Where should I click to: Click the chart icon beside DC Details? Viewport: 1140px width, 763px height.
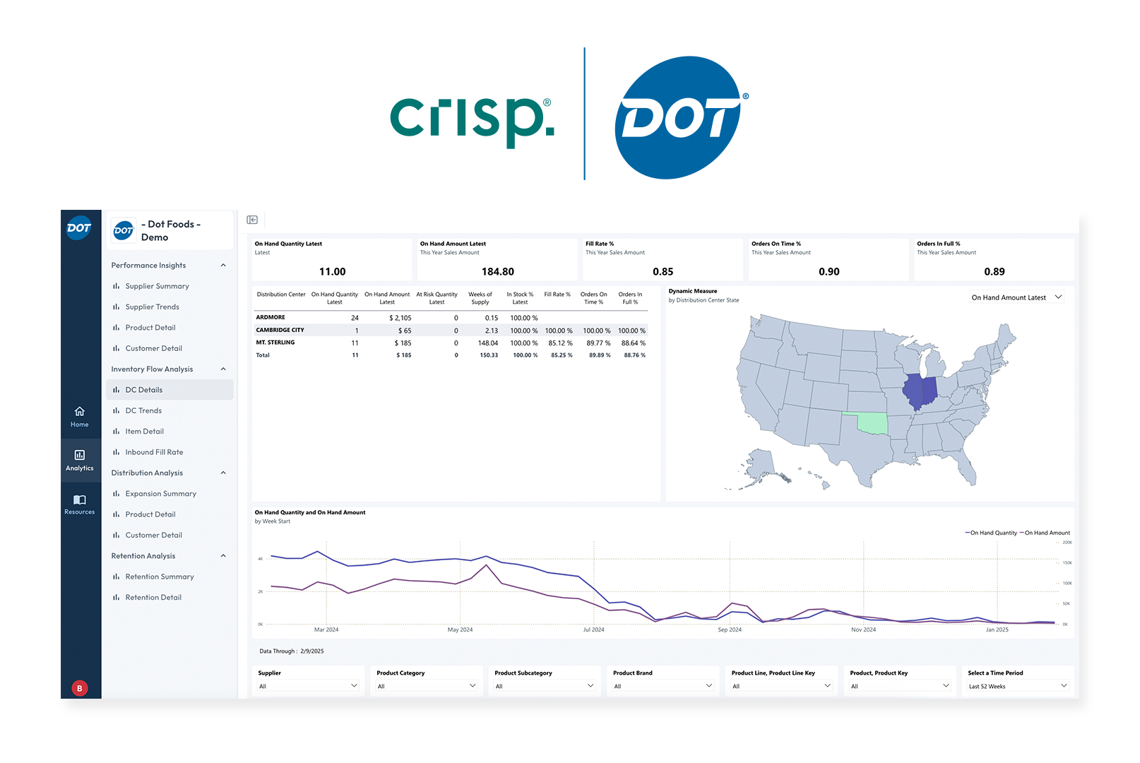click(117, 389)
